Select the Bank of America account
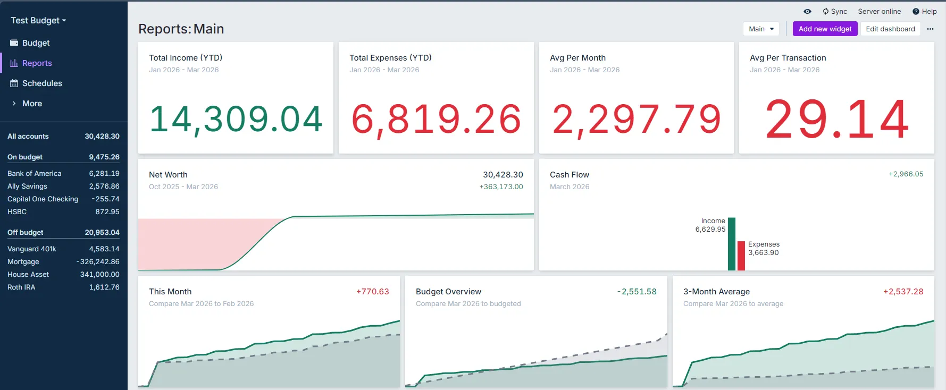Image resolution: width=946 pixels, height=390 pixels. (35, 174)
